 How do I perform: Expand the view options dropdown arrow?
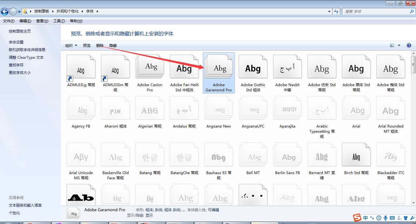[399, 45]
